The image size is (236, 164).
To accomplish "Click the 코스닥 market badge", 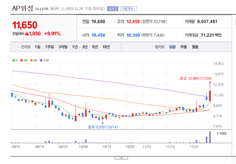I will point(54,8).
